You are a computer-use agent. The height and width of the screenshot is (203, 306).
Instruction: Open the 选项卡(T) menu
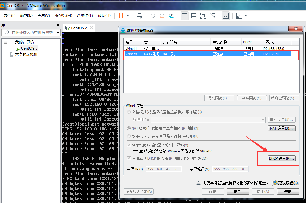(85, 15)
